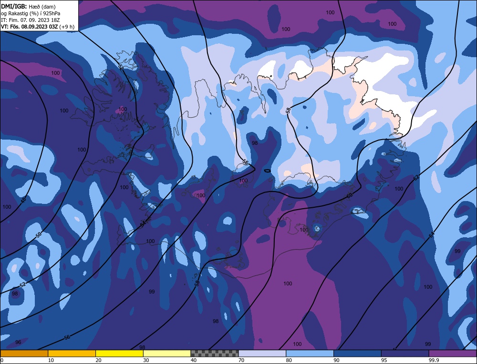Click the 'DMI/IGB: Hæð (dam)' title line
Screen dimensions: 477x364
pyautogui.click(x=28, y=6)
